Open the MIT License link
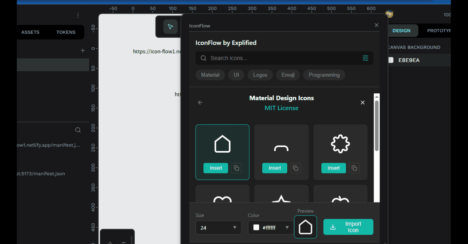The height and width of the screenshot is (244, 468). [x=281, y=108]
